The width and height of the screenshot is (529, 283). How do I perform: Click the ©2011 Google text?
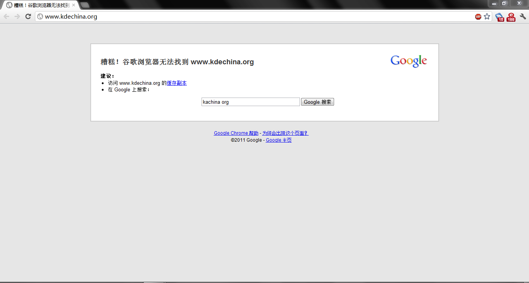(246, 140)
